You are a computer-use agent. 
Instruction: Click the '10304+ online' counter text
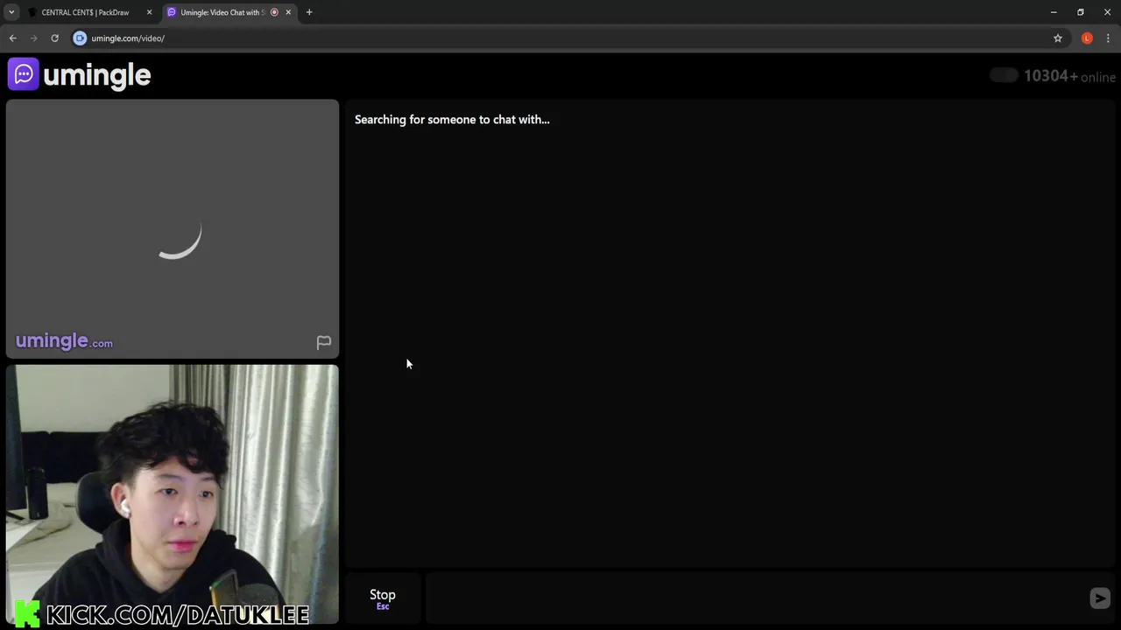(x=1069, y=76)
